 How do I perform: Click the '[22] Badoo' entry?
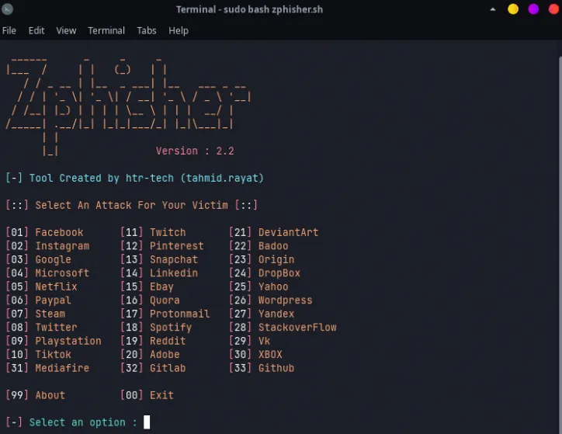(x=258, y=246)
